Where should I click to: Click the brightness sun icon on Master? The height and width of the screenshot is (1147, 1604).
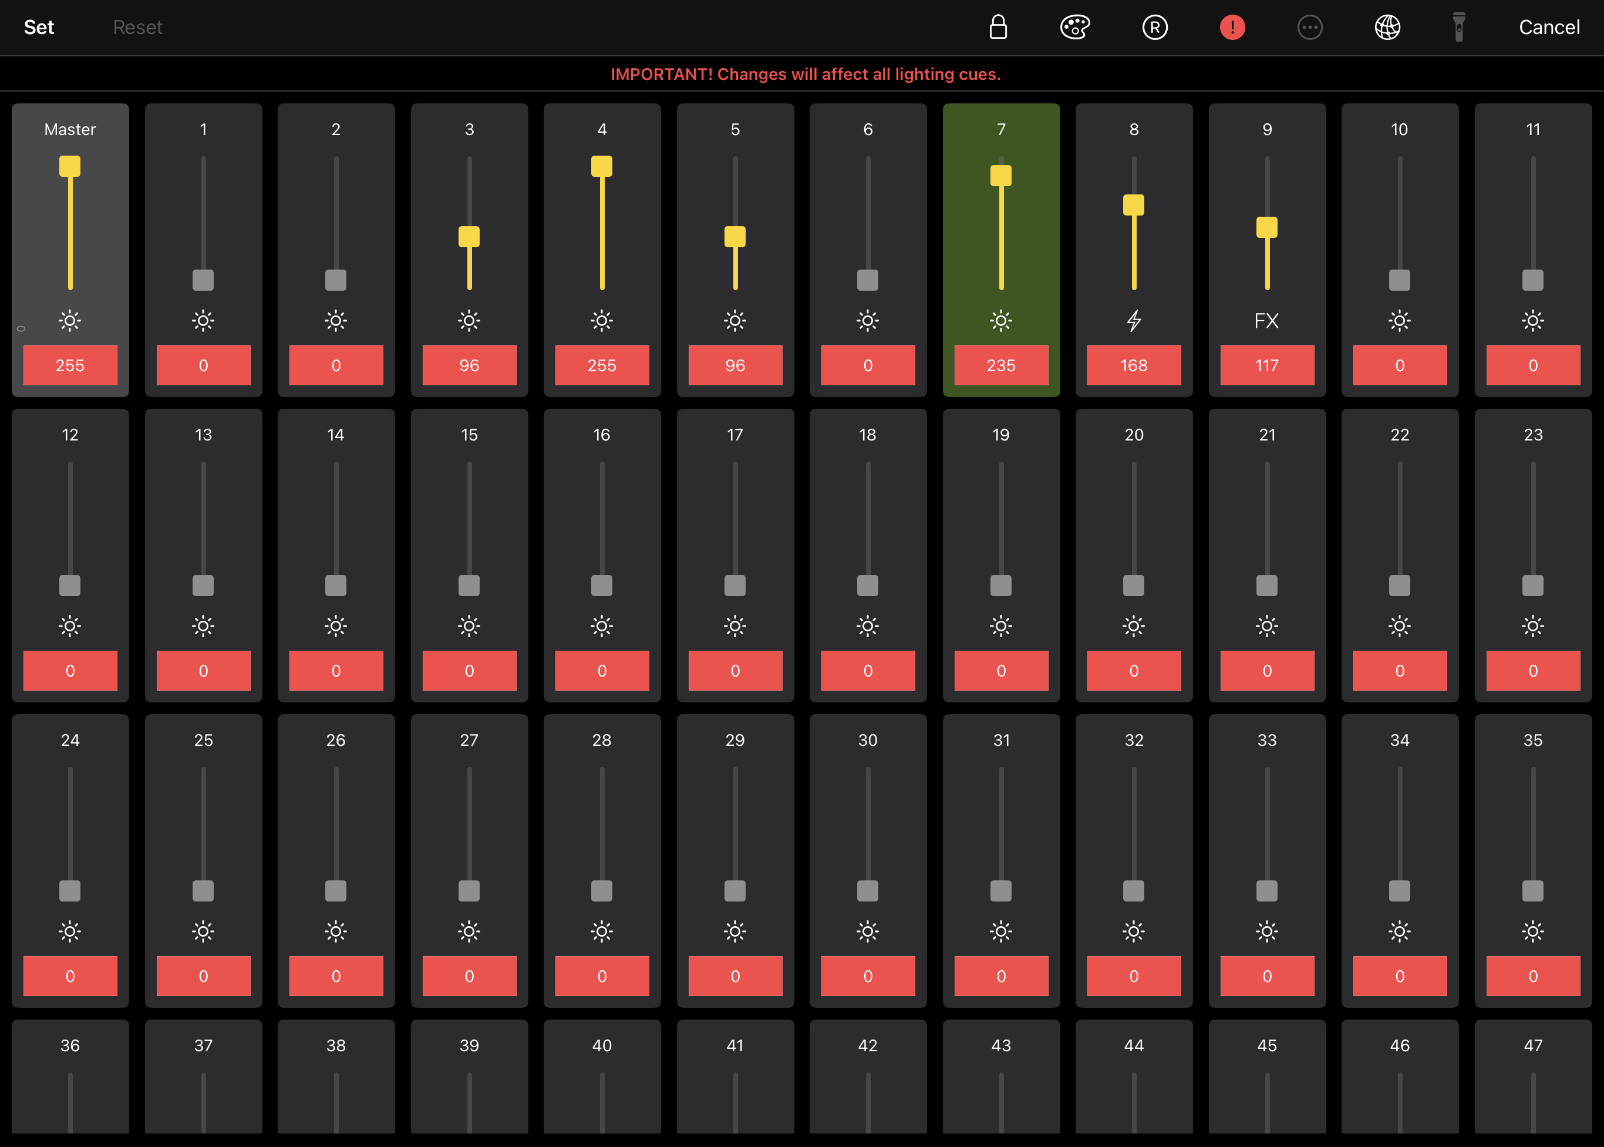(x=70, y=321)
